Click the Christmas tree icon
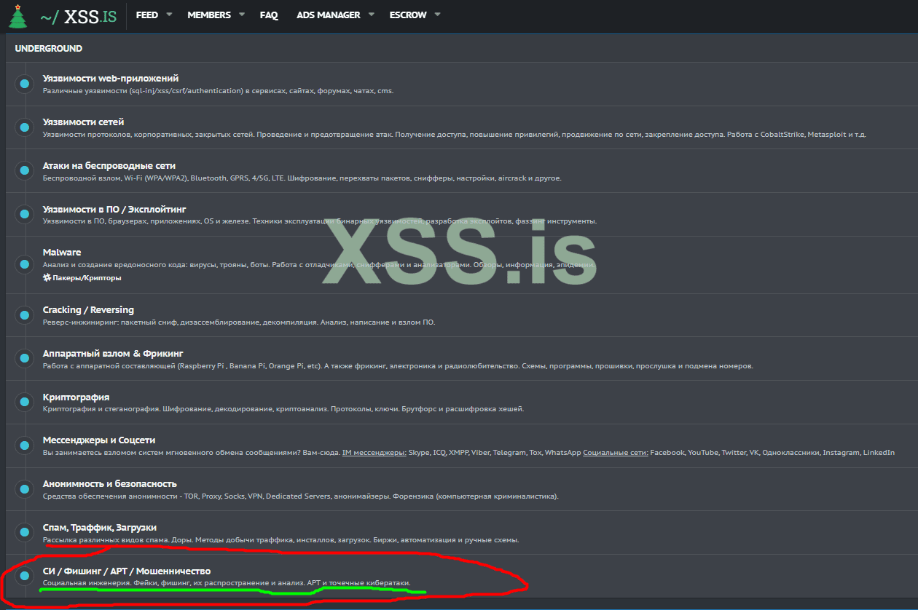This screenshot has width=918, height=610. tap(17, 16)
